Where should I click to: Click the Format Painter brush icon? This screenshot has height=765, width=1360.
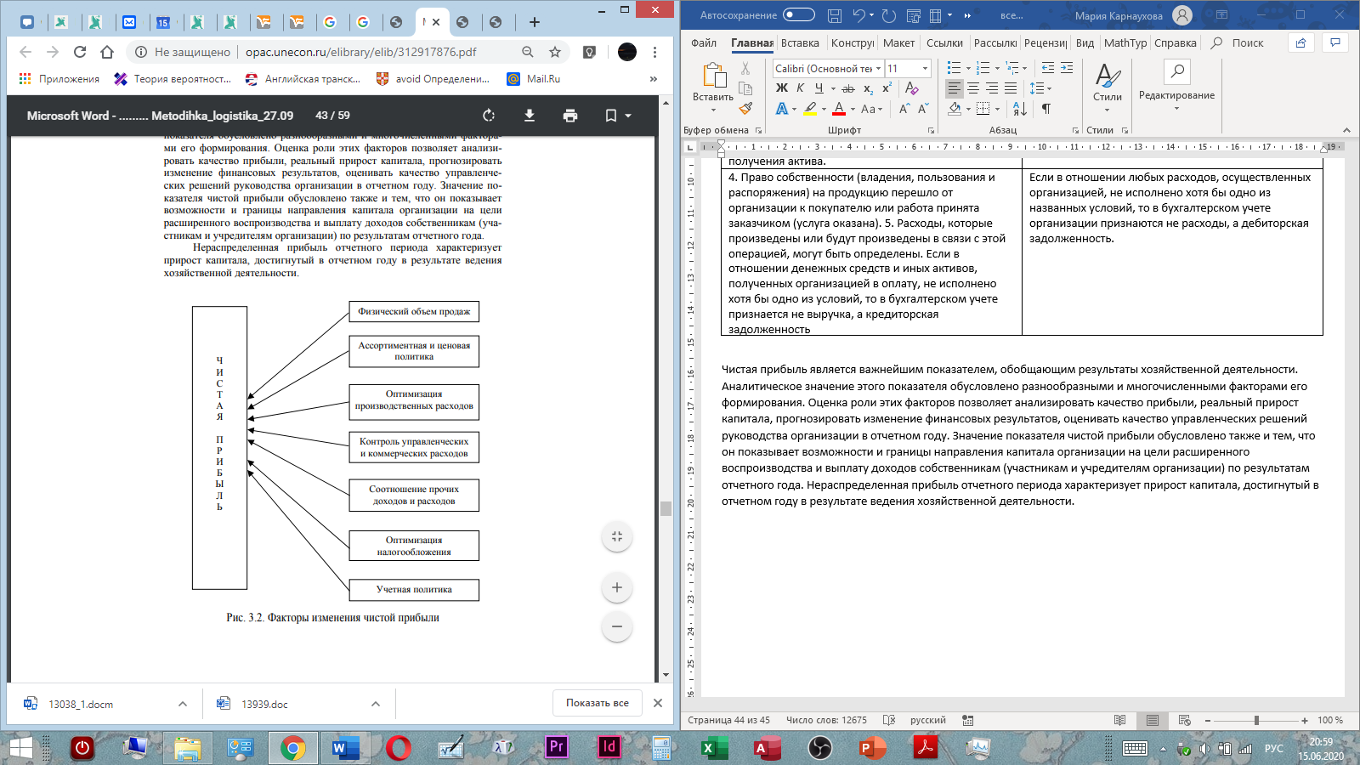pyautogui.click(x=745, y=109)
